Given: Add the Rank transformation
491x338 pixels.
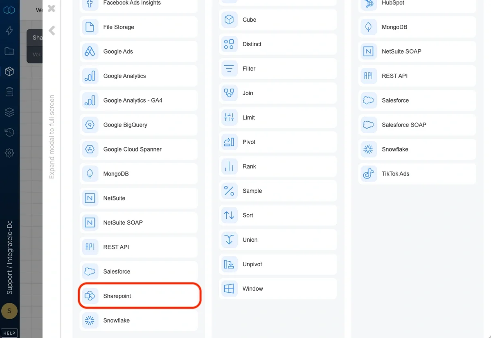Looking at the screenshot, I should coord(278,167).
